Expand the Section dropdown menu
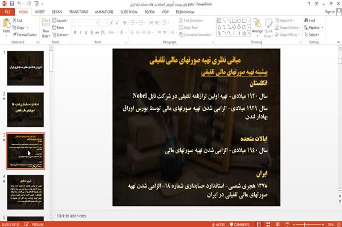 [60, 35]
